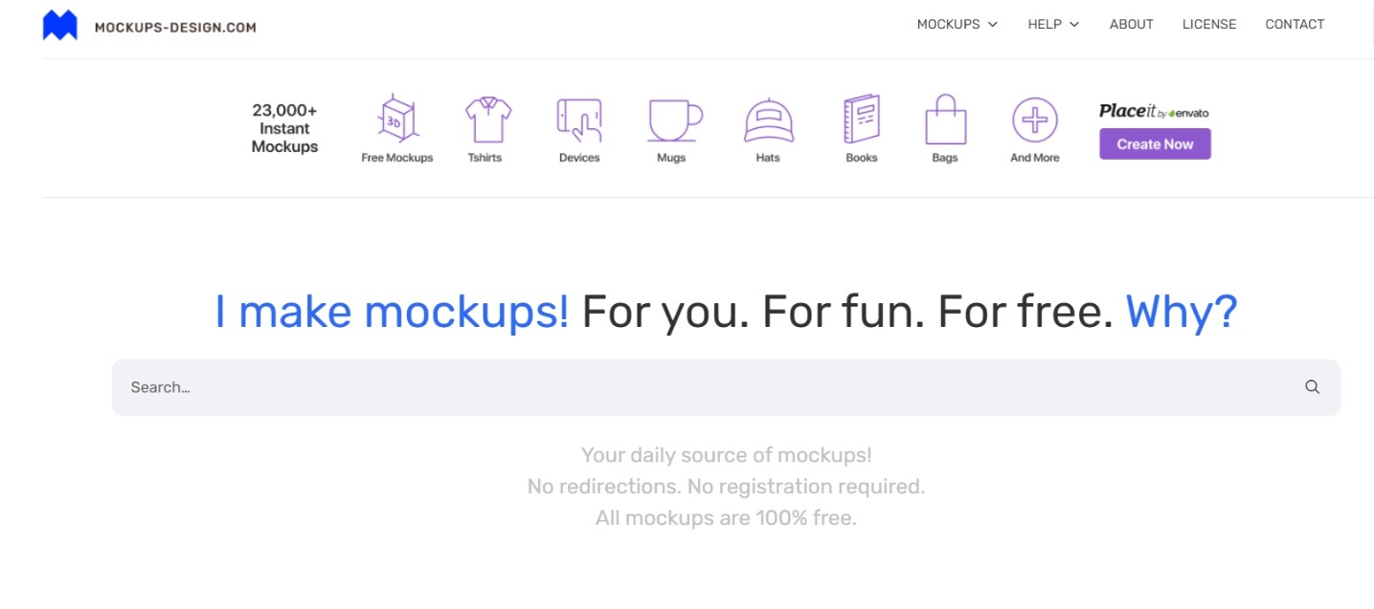Screen dimensions: 1374x609
Task: Click the Books icon
Action: 860,120
